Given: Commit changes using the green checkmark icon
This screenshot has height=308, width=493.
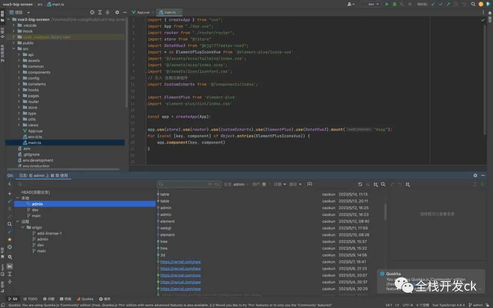Looking at the screenshot, I should click(x=441, y=4).
